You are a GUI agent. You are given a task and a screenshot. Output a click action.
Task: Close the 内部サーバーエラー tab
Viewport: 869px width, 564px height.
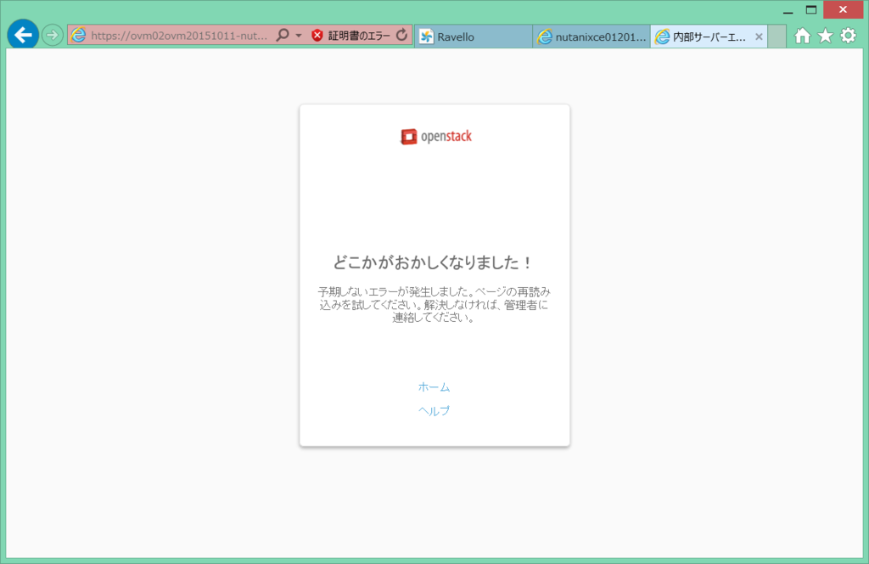[x=759, y=37]
